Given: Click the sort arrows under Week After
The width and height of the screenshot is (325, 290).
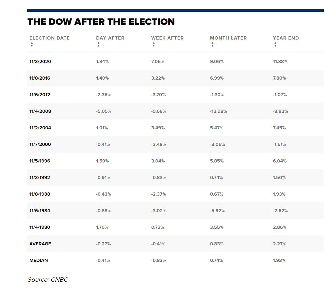Looking at the screenshot, I should [154, 44].
